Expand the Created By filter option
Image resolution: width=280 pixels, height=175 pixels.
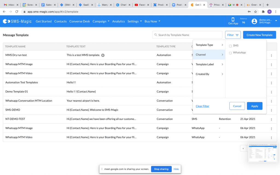coord(209,74)
